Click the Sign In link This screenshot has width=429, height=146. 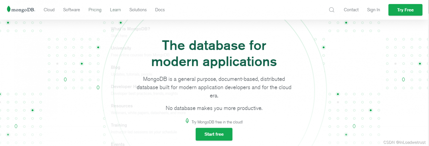(373, 10)
